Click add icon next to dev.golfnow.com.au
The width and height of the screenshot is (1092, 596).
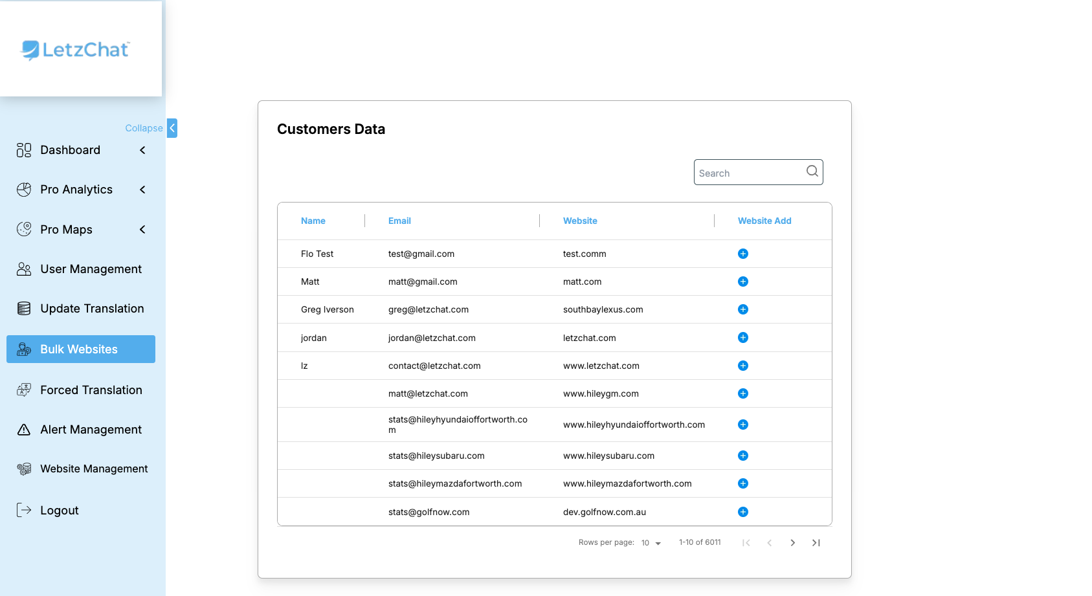point(742,512)
